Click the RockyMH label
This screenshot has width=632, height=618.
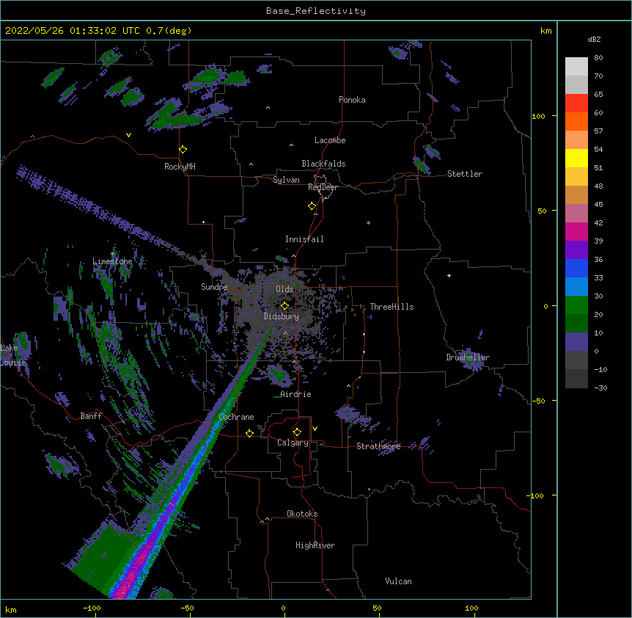pos(180,167)
